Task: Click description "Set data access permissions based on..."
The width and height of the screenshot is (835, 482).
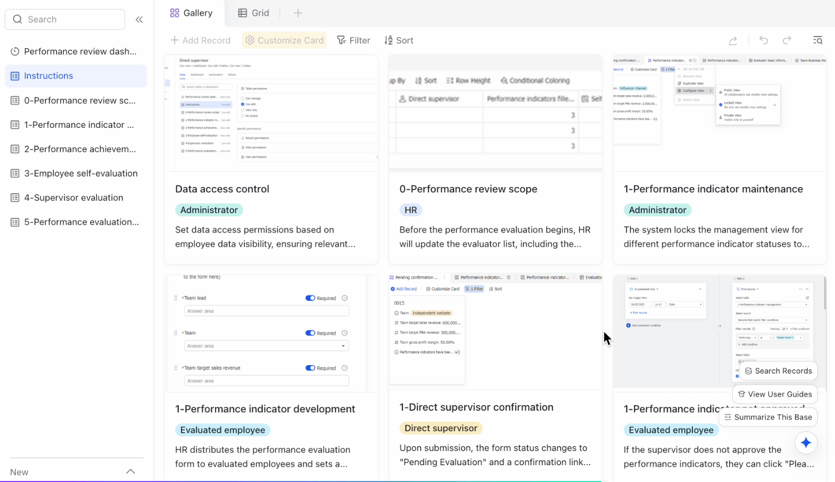Action: tap(265, 237)
